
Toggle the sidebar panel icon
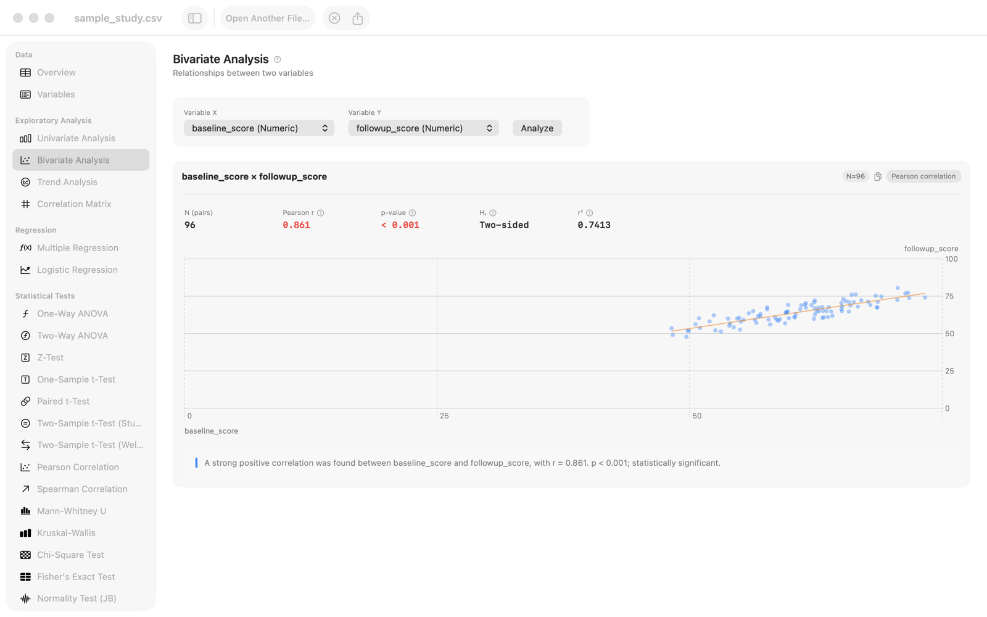(195, 18)
